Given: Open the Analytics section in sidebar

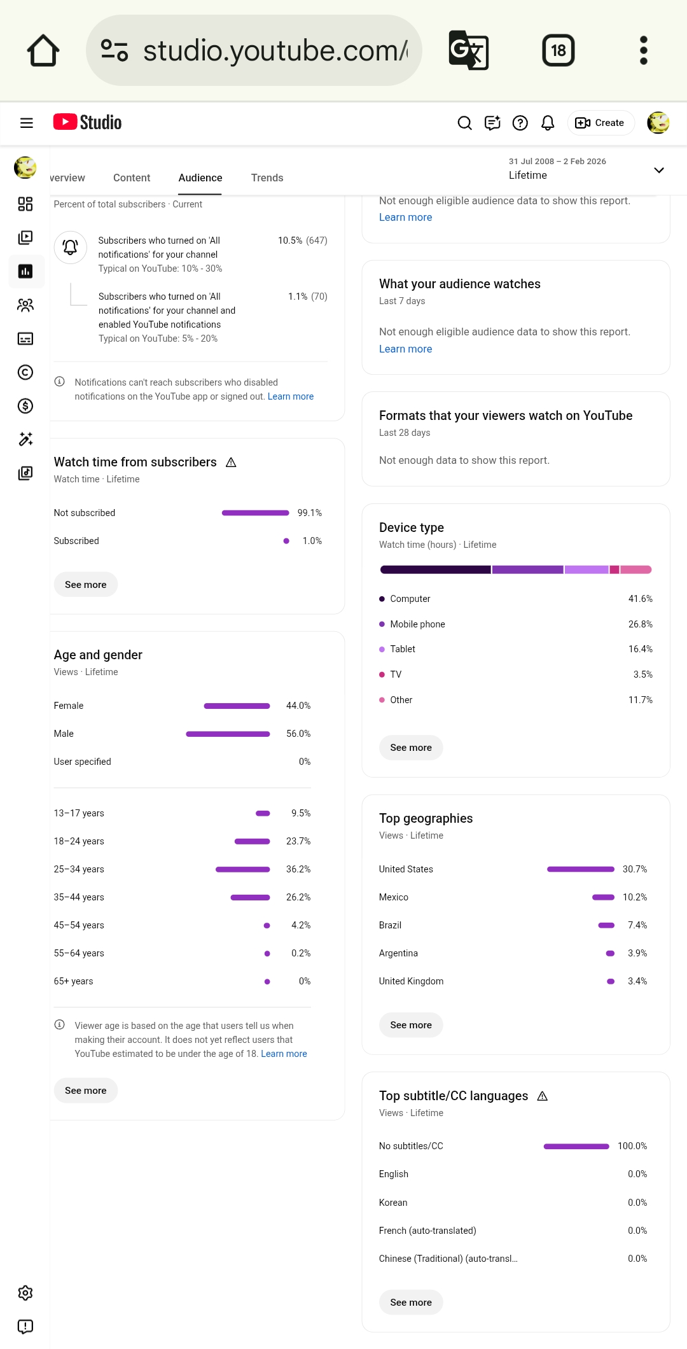Looking at the screenshot, I should point(25,271).
